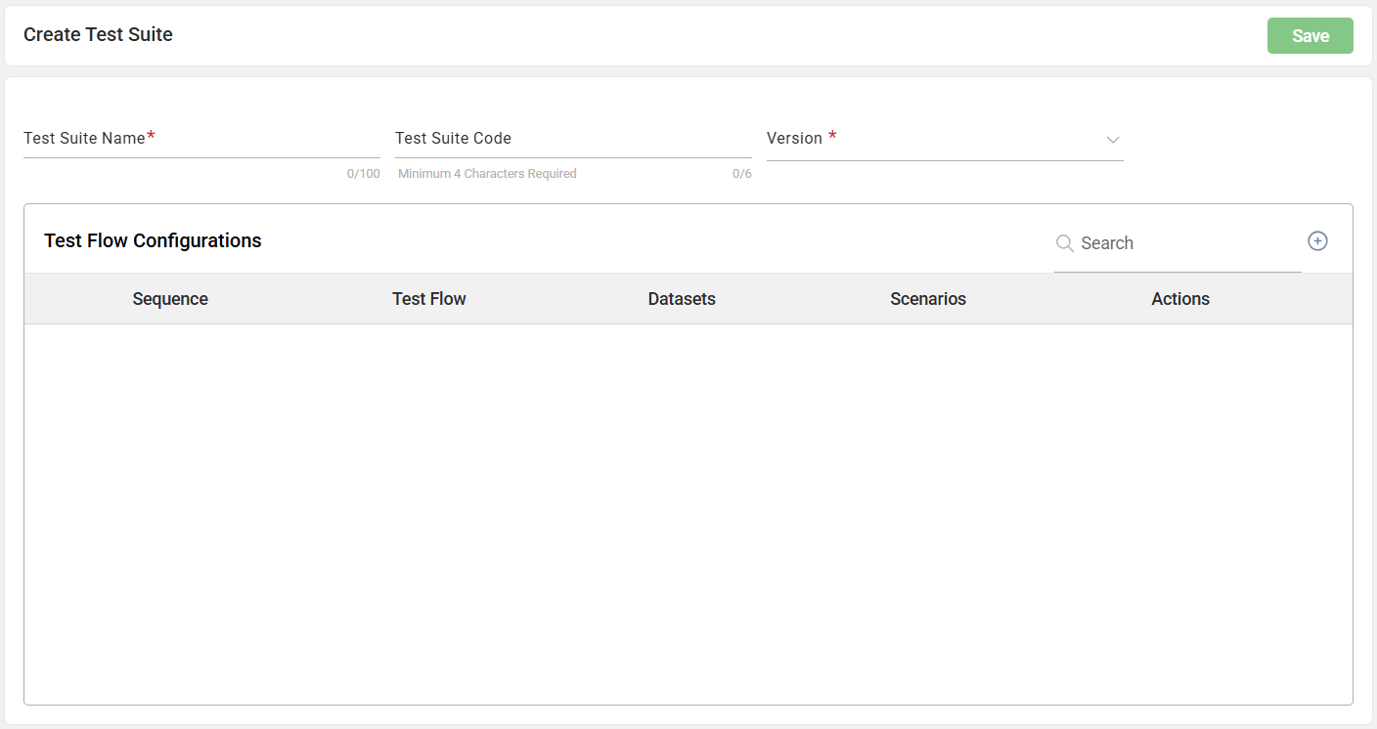
Task: Select the Datasets column header
Action: pyautogui.click(x=682, y=299)
